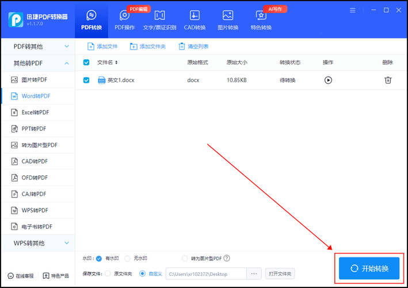Select OFD转PDF in sidebar

click(38, 177)
